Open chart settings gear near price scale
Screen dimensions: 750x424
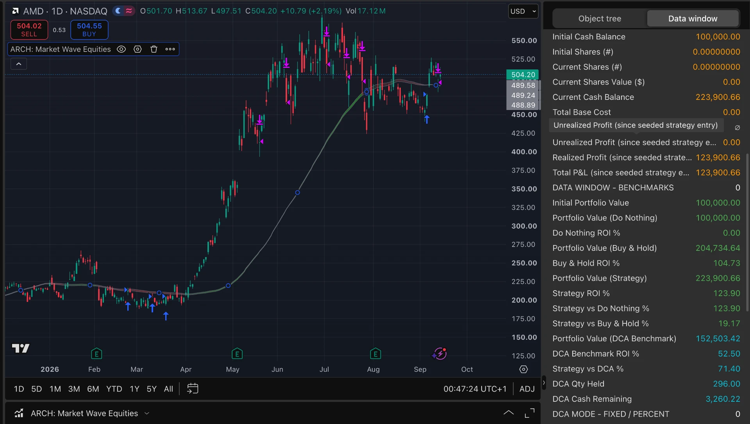[523, 369]
